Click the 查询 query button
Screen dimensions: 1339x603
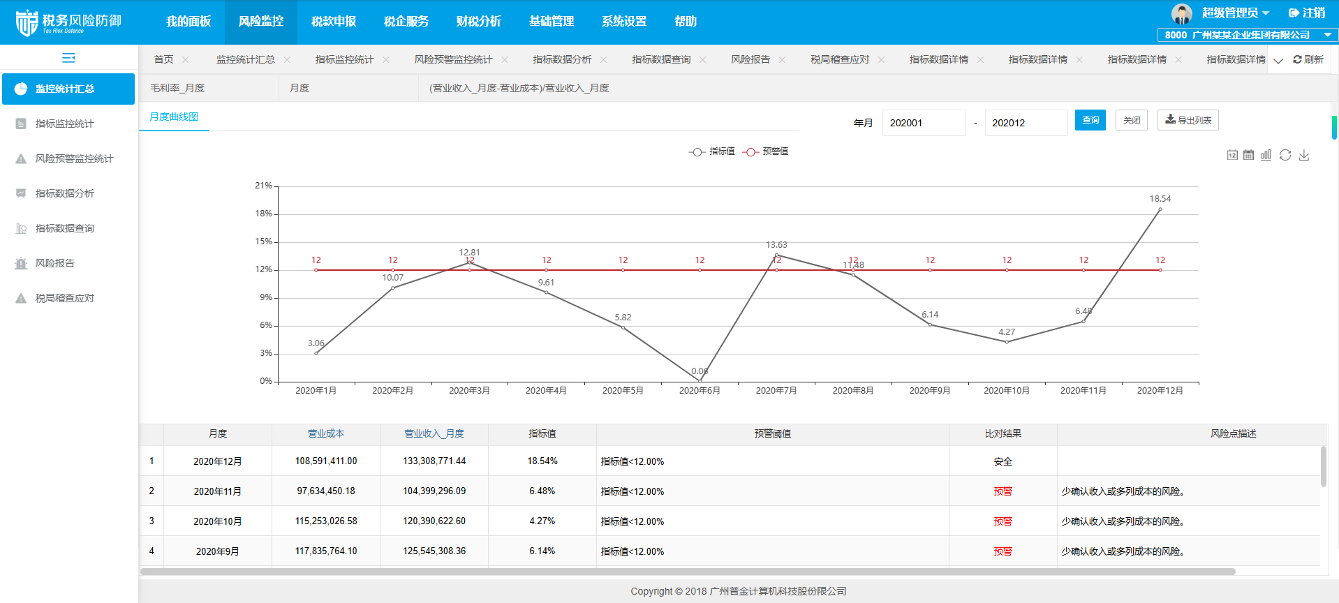coord(1090,120)
